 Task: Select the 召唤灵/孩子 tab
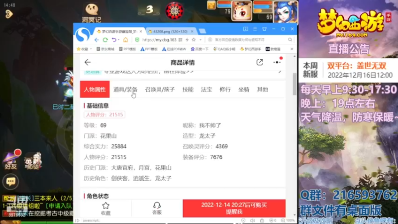click(160, 90)
